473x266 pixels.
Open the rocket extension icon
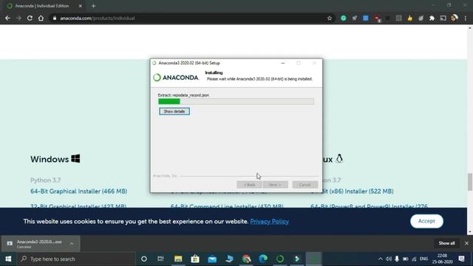point(355,18)
